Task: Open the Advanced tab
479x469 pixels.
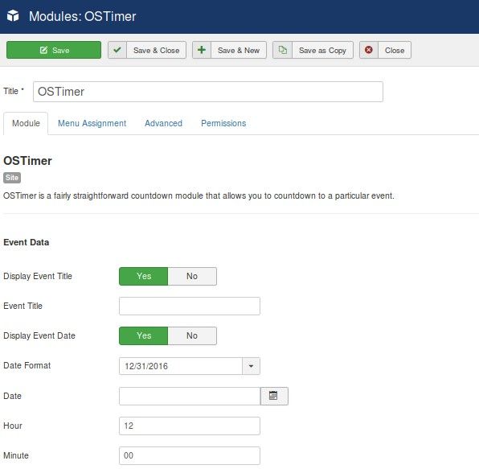Action: 163,123
